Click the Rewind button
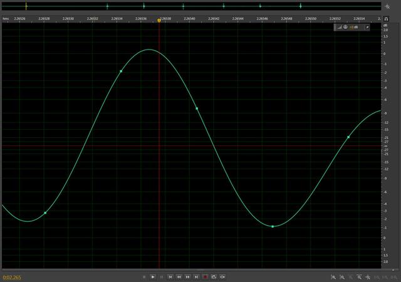Viewport: 401px width, 282px height. pyautogui.click(x=179, y=276)
